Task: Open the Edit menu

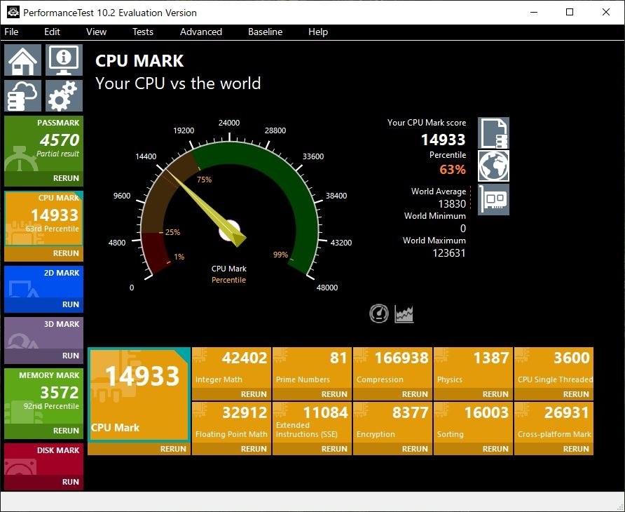Action: point(53,32)
